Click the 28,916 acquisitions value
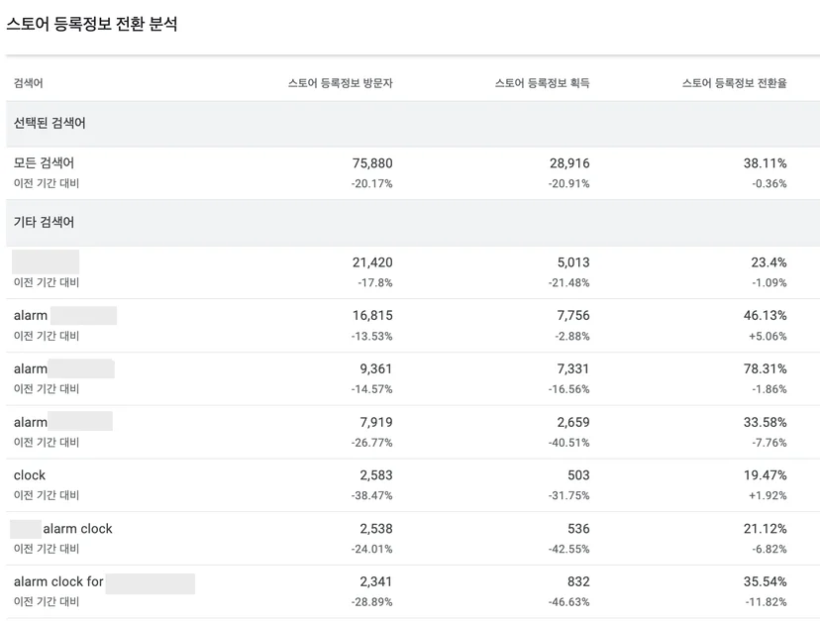The image size is (820, 621). coord(569,163)
